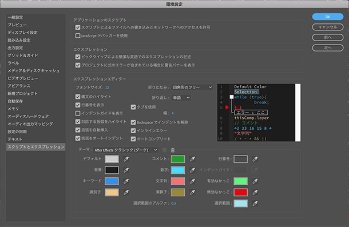349x227 pixels.
Task: Edit 選択範囲のアルファ value 0.3
Action: click(173, 203)
